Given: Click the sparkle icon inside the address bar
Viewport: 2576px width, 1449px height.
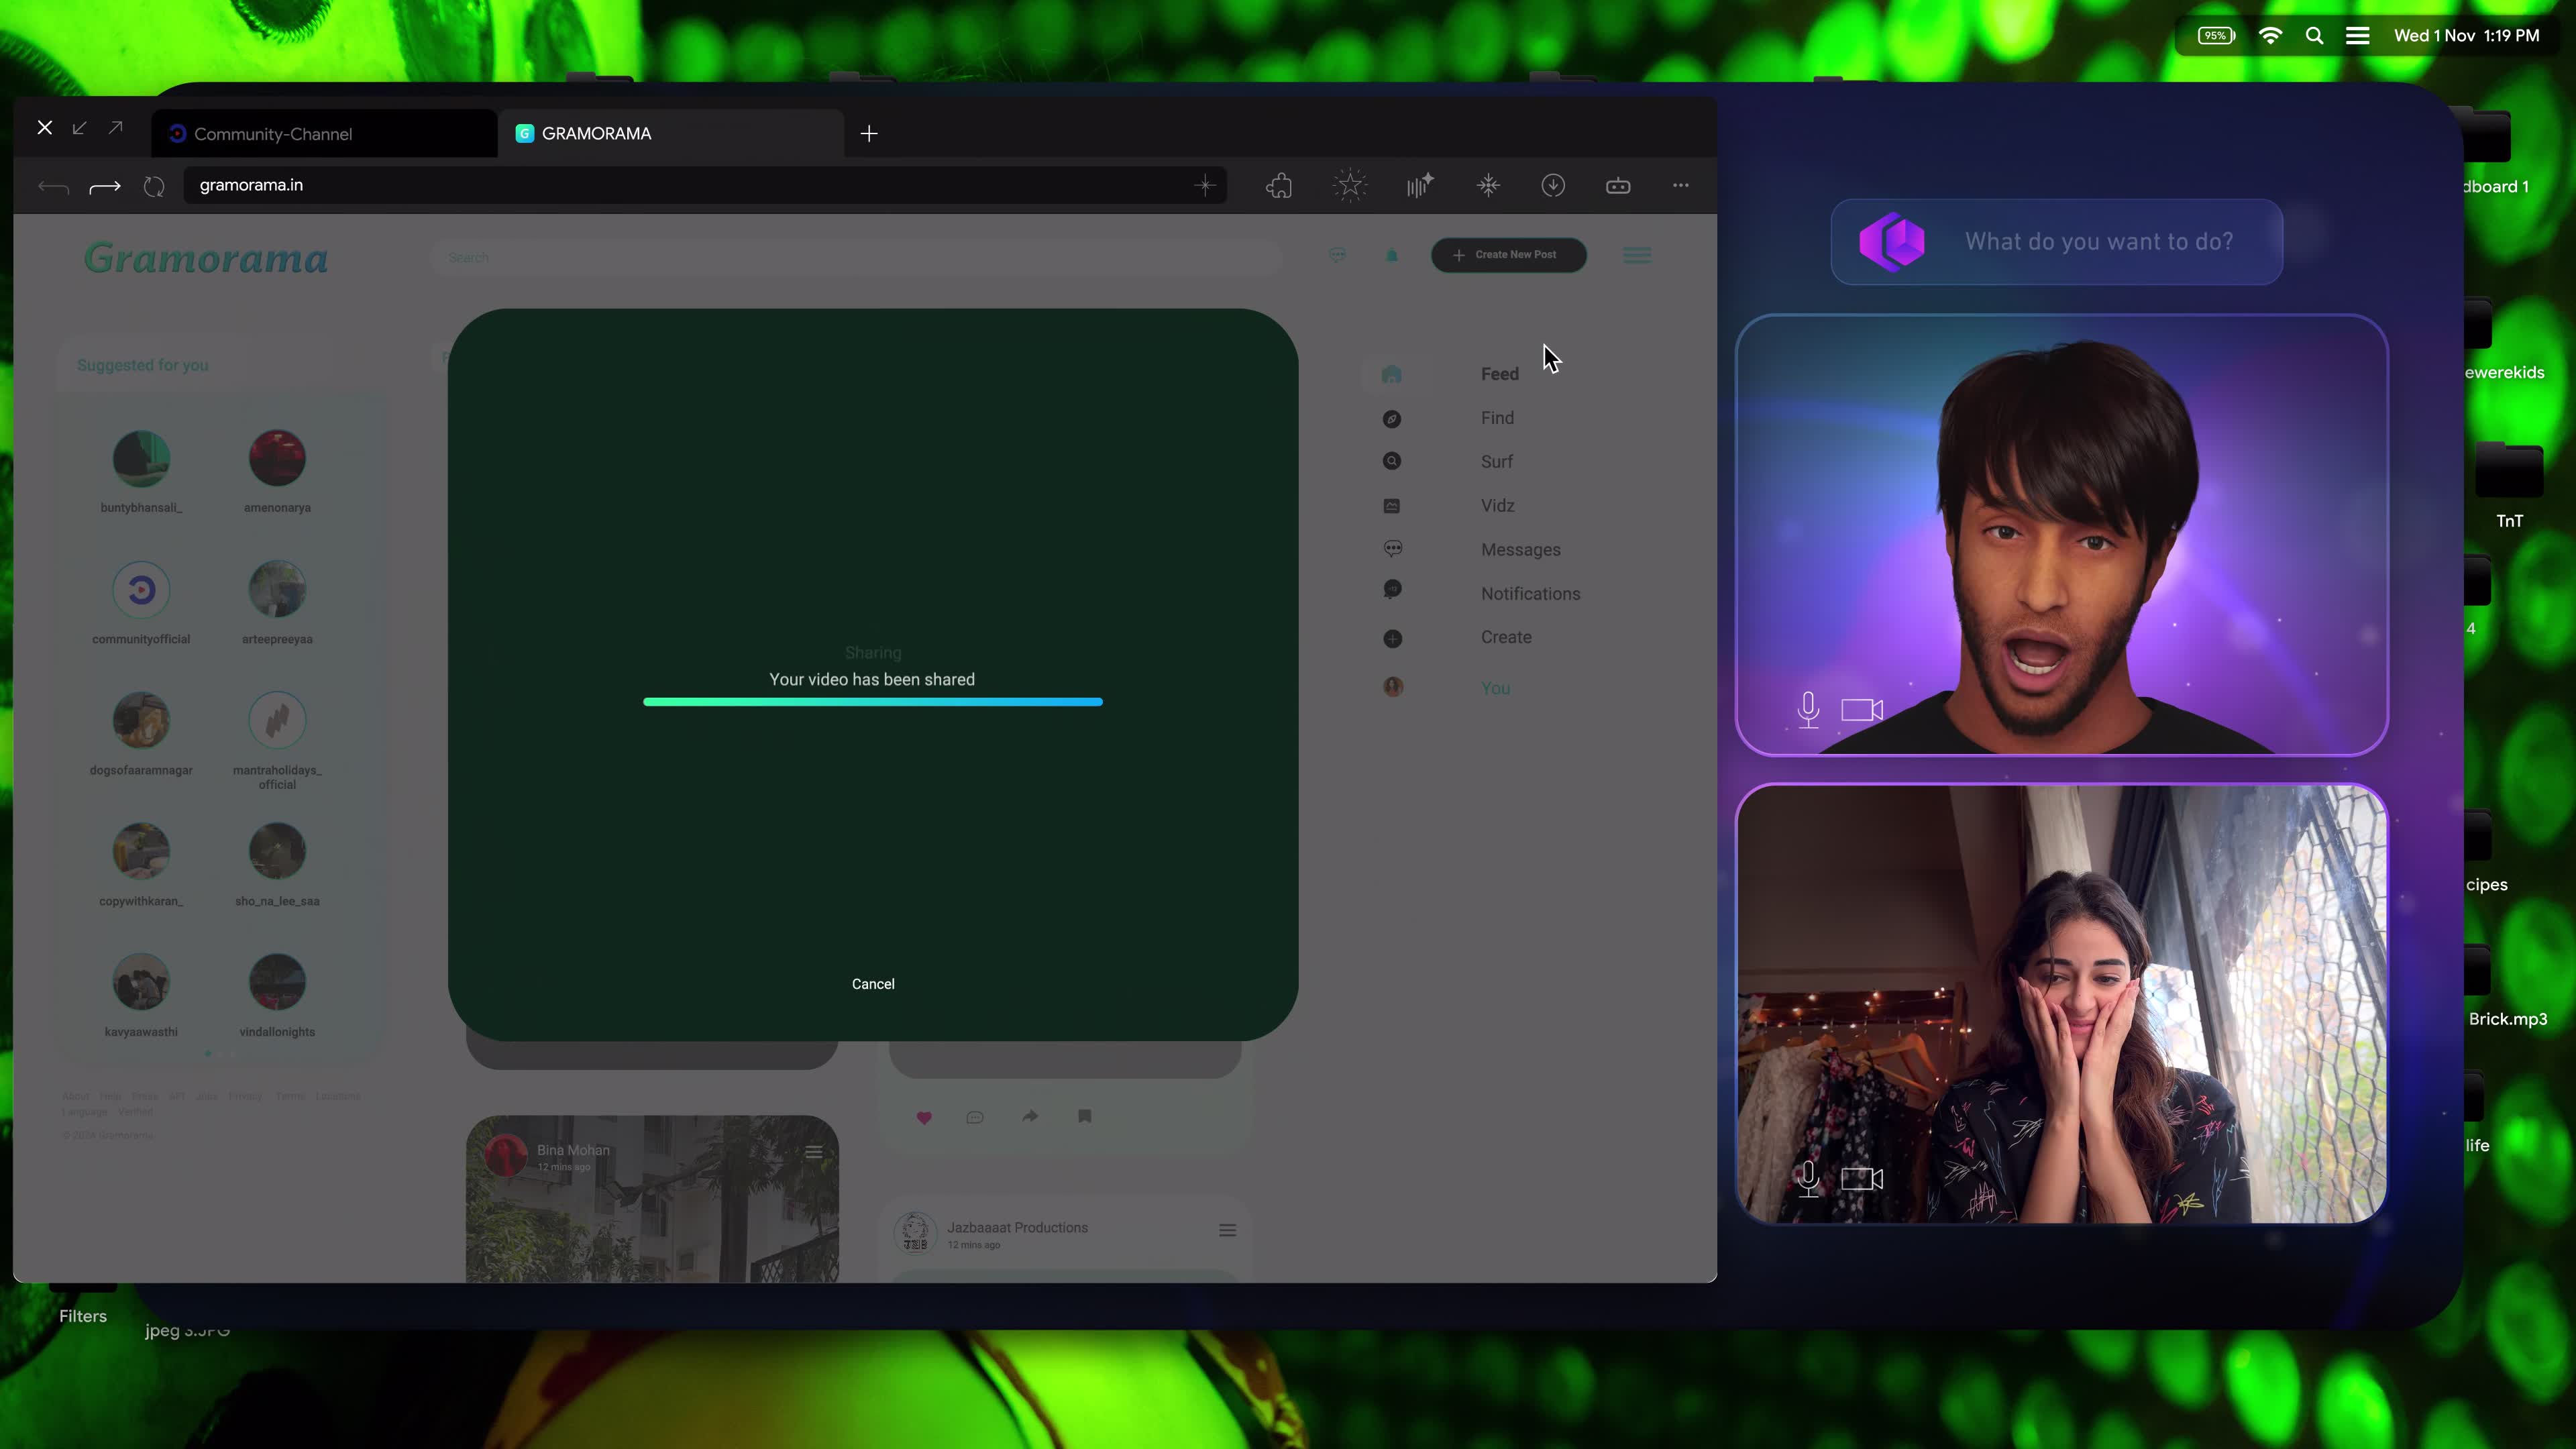Looking at the screenshot, I should [1205, 185].
